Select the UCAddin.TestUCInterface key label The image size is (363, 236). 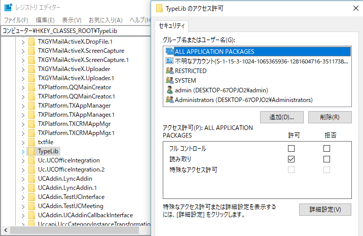coord(71,197)
